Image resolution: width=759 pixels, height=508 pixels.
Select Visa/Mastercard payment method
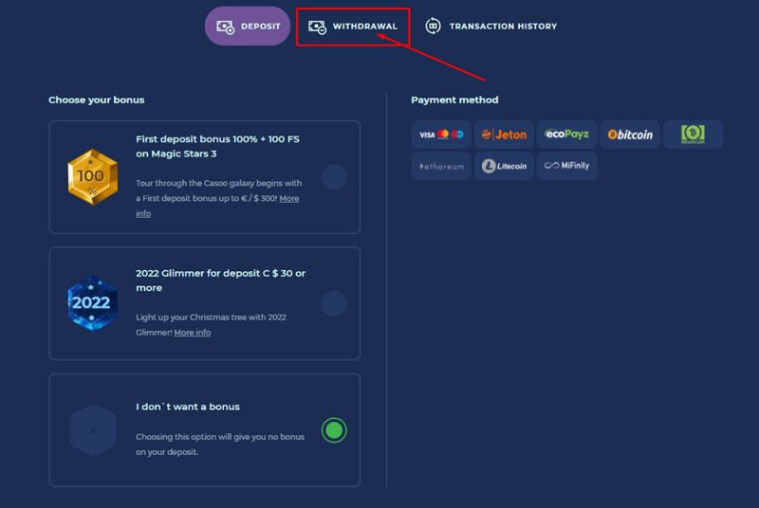[x=441, y=135]
